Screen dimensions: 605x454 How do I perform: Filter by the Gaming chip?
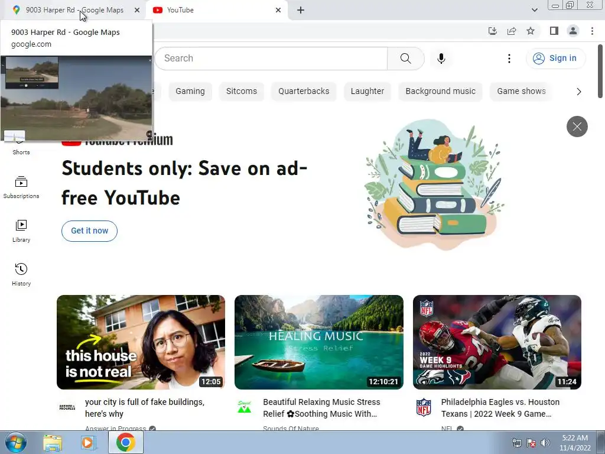point(190,91)
